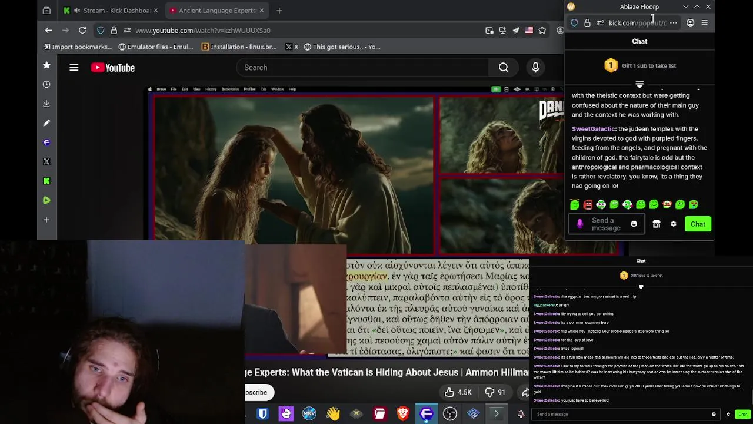Open the Import bookmarks... item
Image resolution: width=753 pixels, height=424 pixels.
[x=78, y=47]
